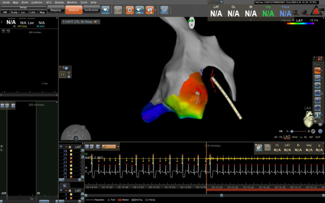This screenshot has width=325, height=203.
Task: Click the Verification mode button
Action: (x=90, y=10)
